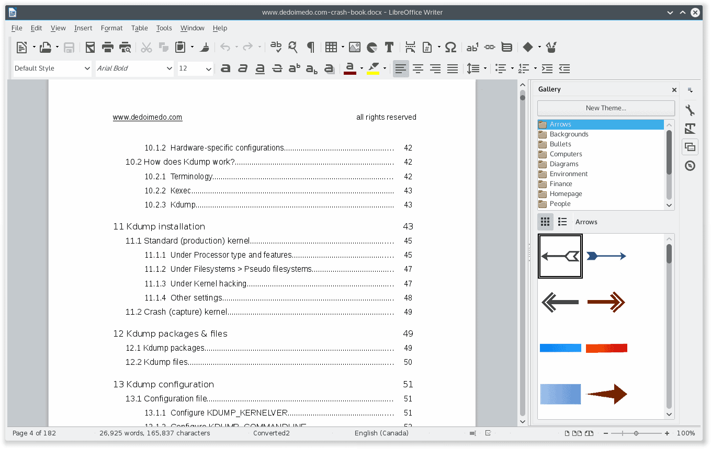
Task: Click the Open file icon
Action: point(46,48)
